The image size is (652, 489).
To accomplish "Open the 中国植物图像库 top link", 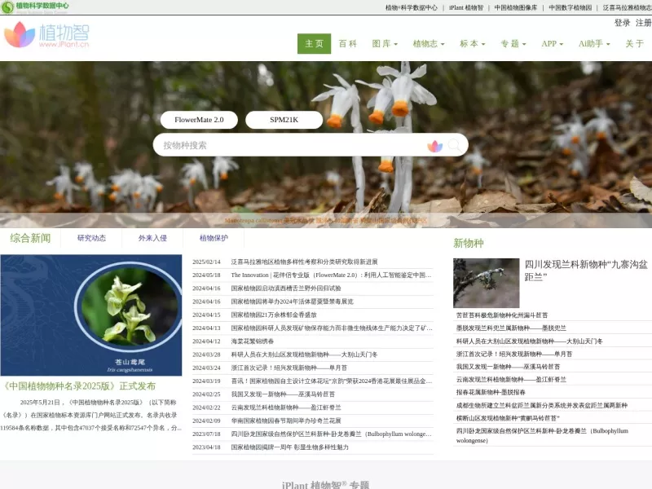I will tap(516, 7).
